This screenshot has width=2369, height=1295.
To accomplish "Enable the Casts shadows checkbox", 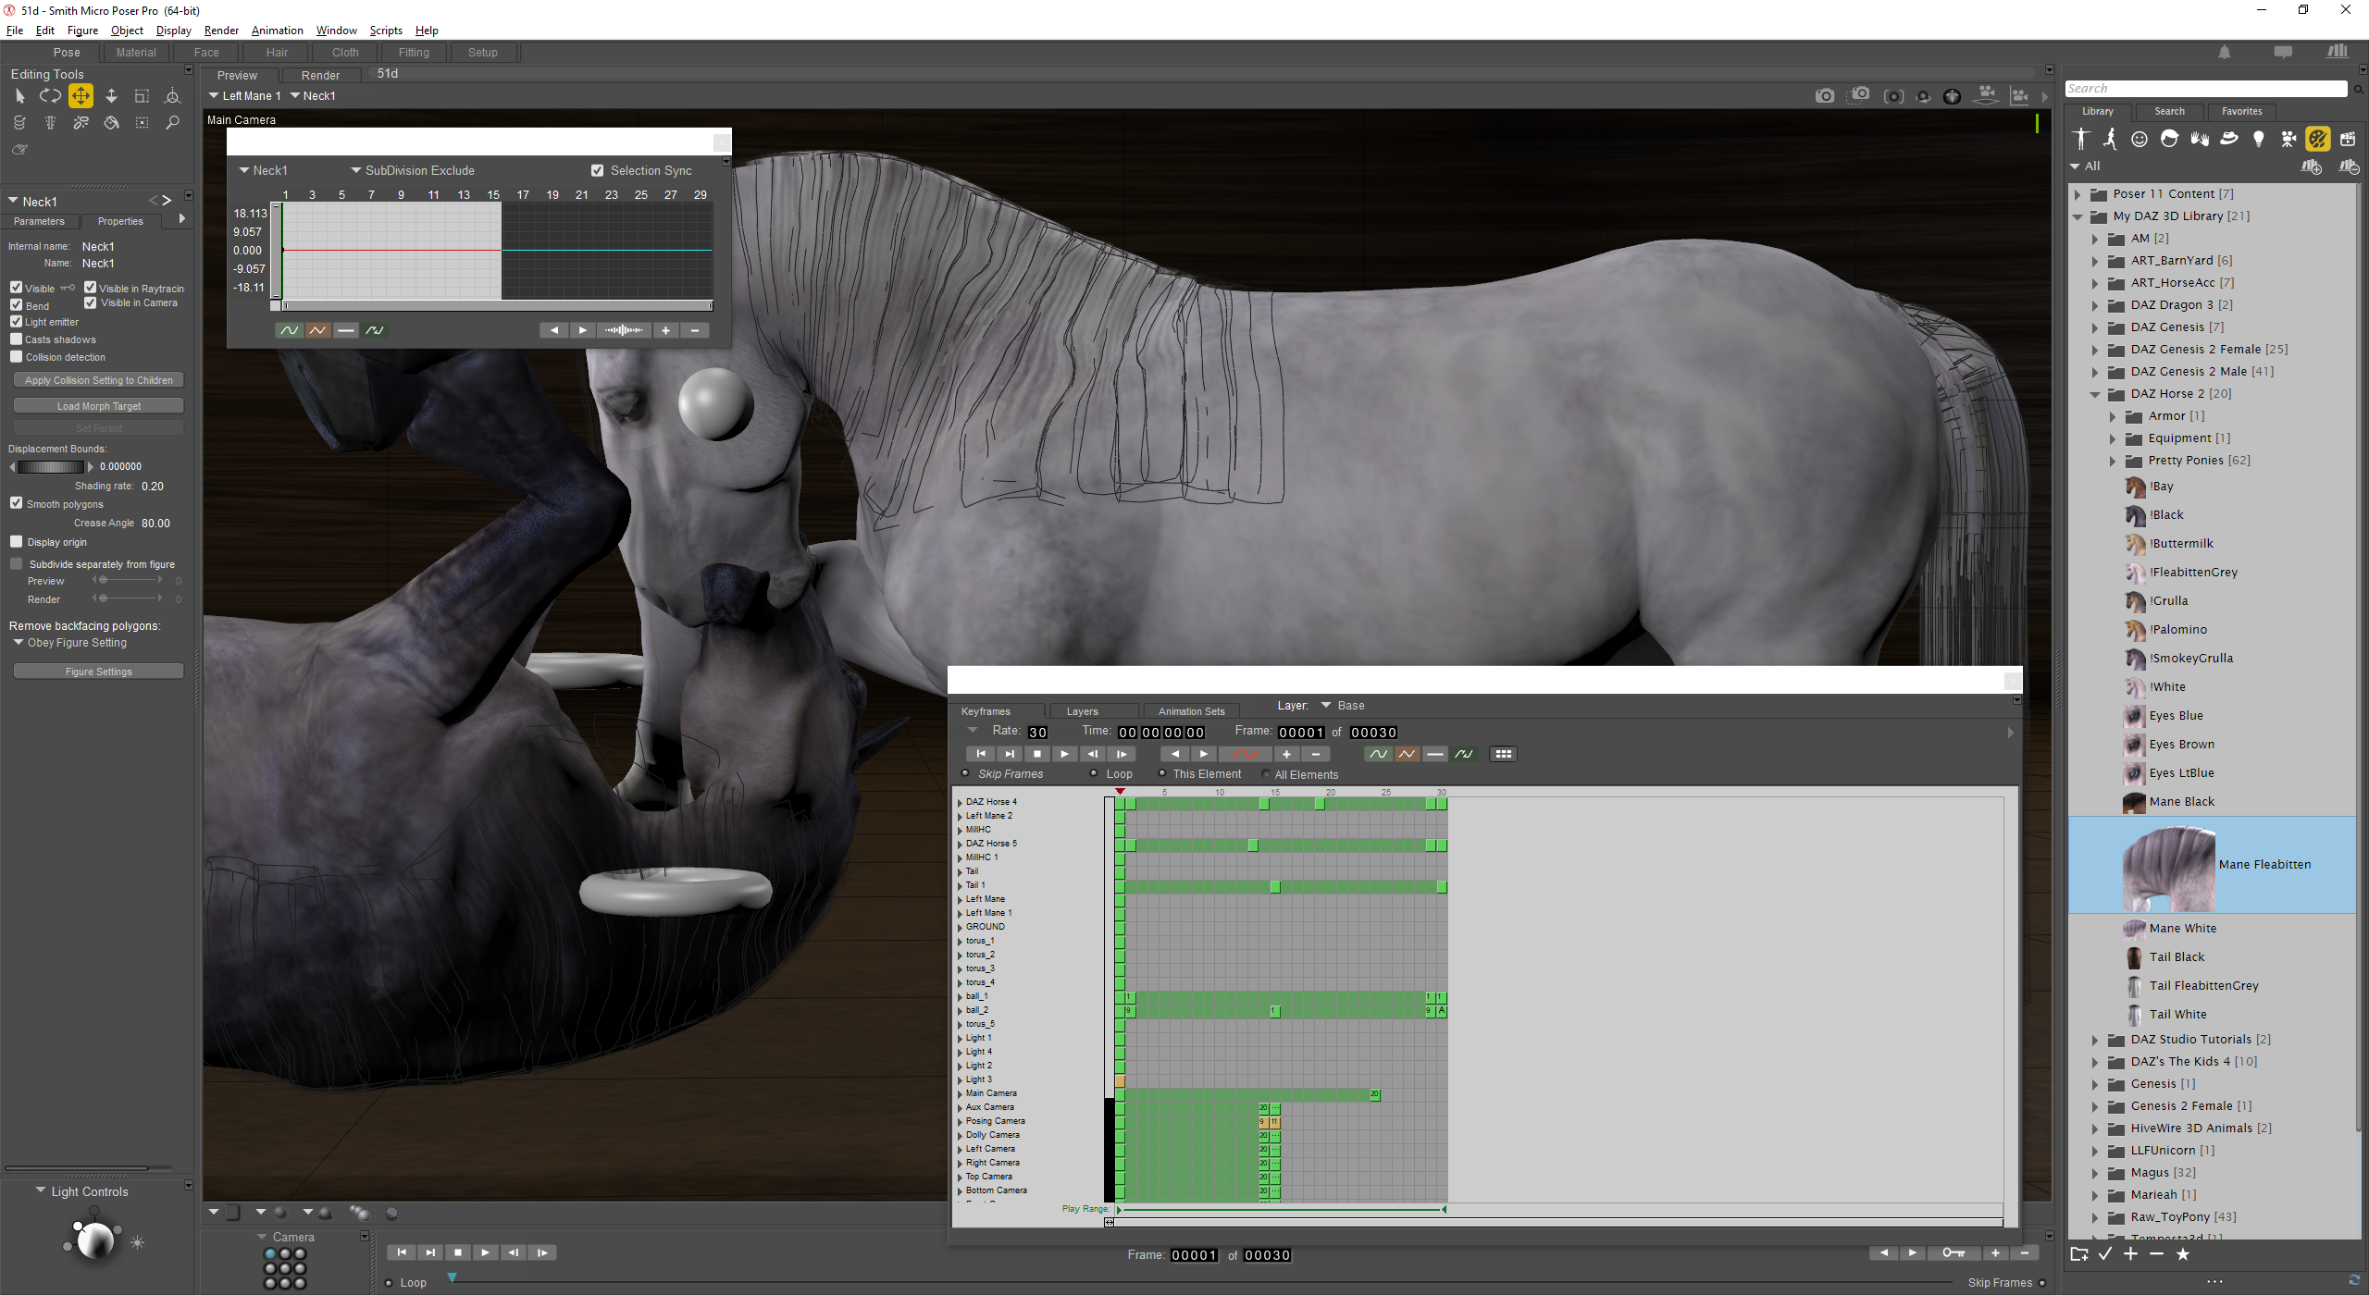I will 17,339.
